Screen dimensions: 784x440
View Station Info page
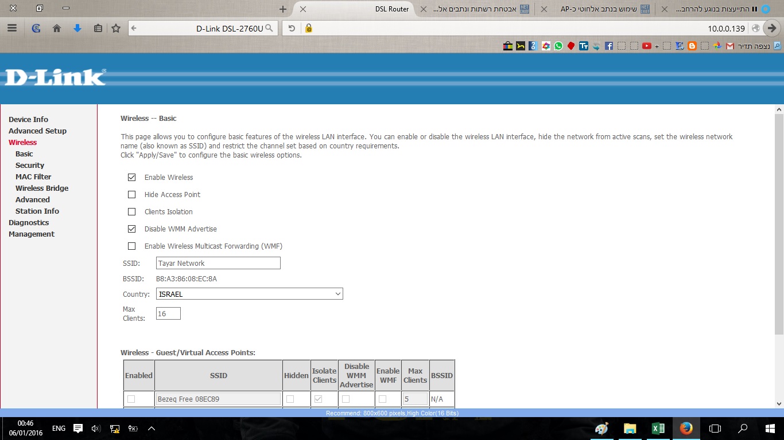37,211
